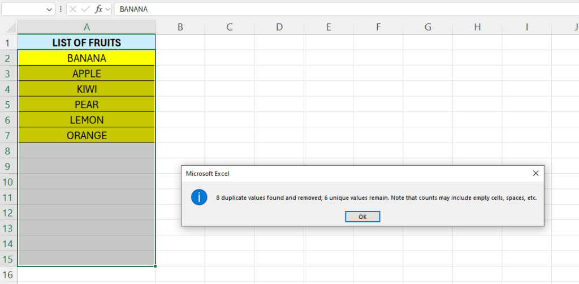This screenshot has width=579, height=284.
Task: Click the formula bar showing BANANA
Action: [339, 9]
